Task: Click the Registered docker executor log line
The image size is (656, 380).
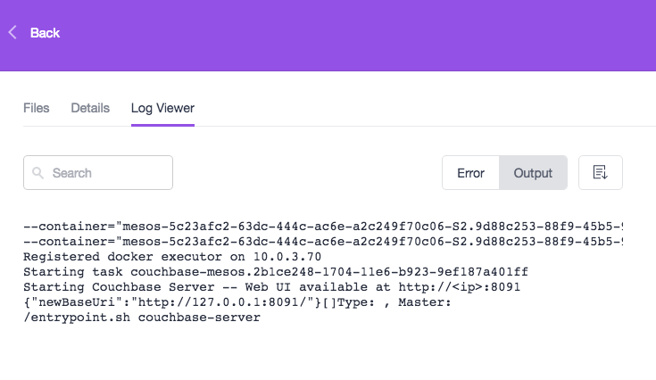Action: tap(172, 257)
